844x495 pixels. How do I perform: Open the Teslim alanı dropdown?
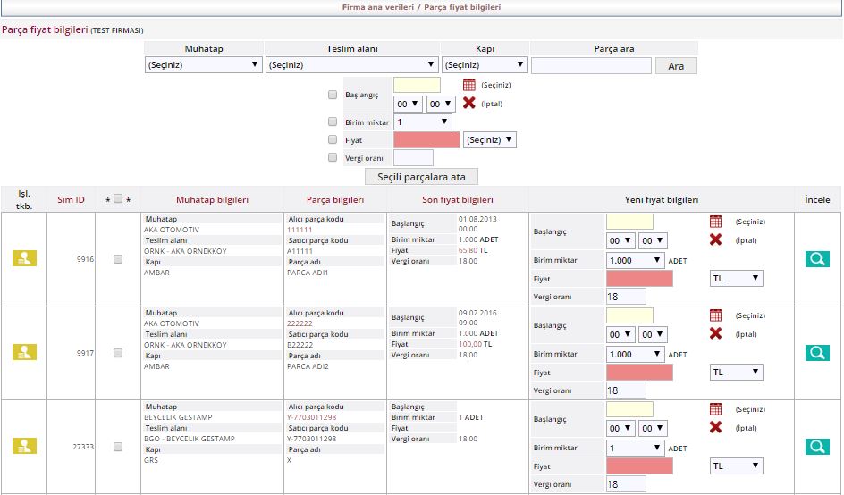click(x=351, y=65)
